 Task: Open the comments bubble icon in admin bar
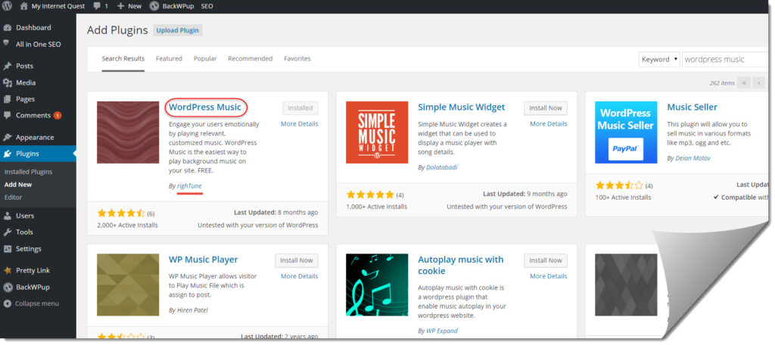pos(97,6)
